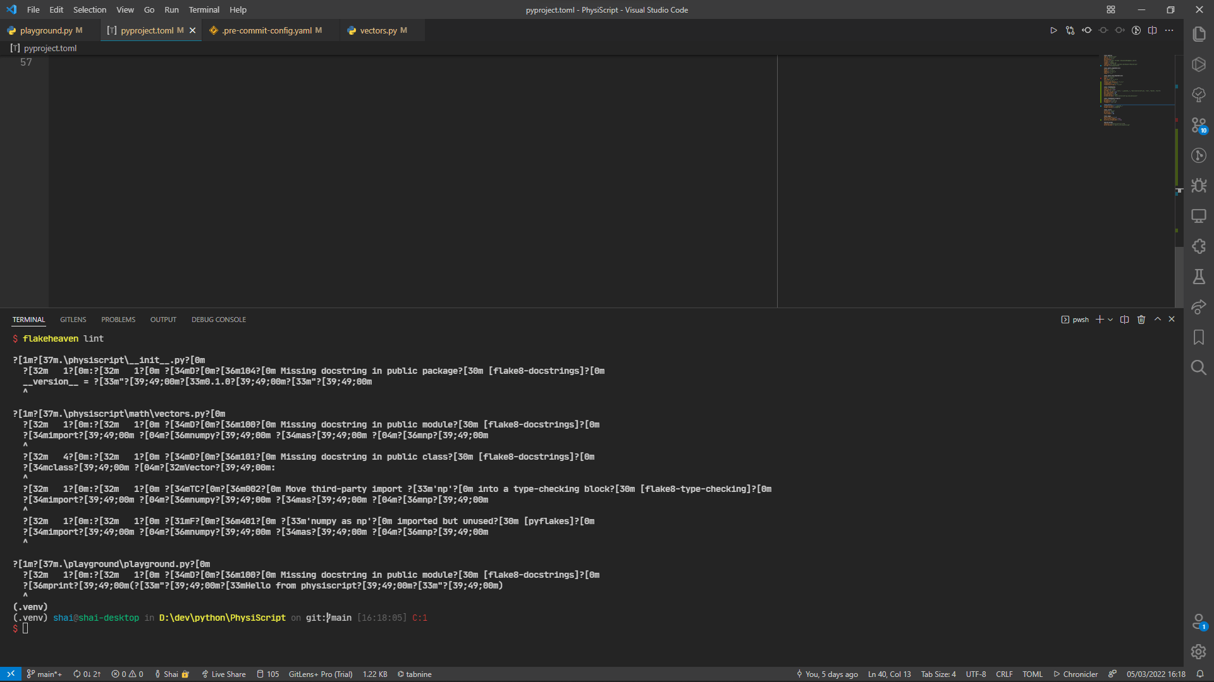Switch to the DEBUG CONSOLE tab

click(219, 320)
